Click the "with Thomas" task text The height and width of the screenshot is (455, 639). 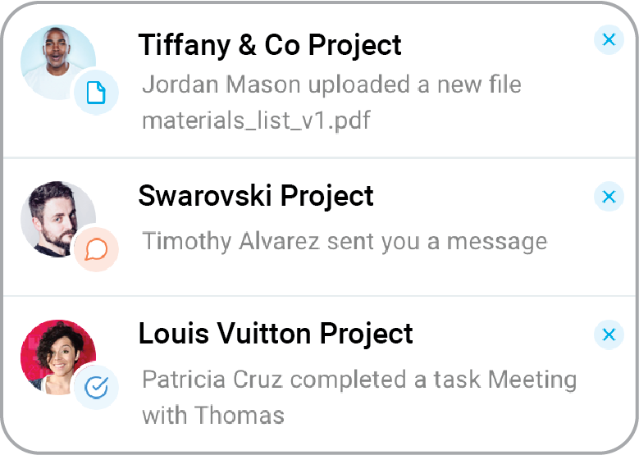[213, 415]
